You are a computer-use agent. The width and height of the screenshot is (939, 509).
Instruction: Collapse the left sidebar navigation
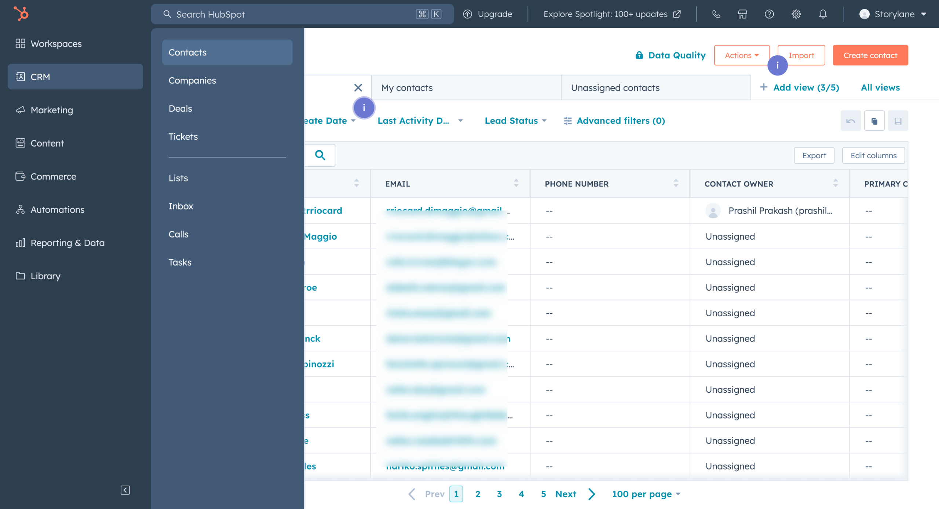[125, 490]
